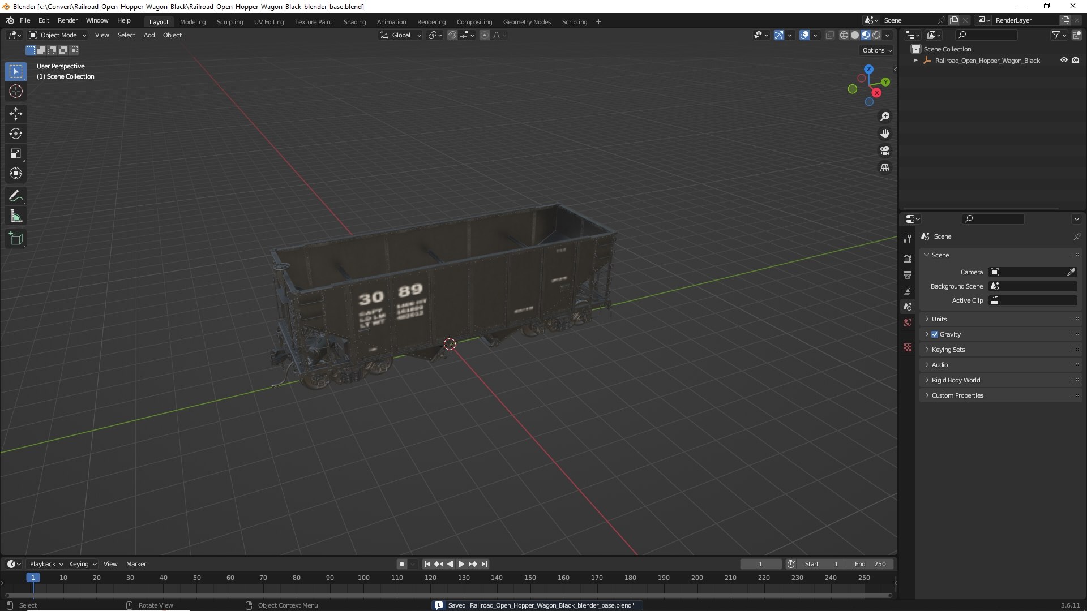Open Object Mode dropdown
This screenshot has height=611, width=1087.
pyautogui.click(x=58, y=35)
